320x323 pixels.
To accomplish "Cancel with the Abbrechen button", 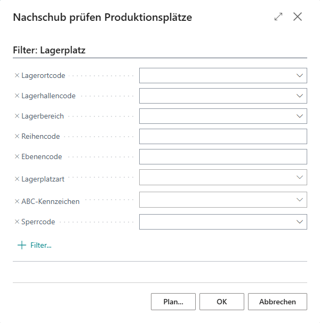I will (277, 302).
